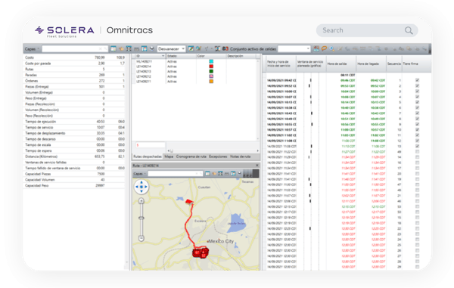Screen dimensions: 454x288
Task: Switch to the Cronograma de ruta tab
Action: coord(191,156)
